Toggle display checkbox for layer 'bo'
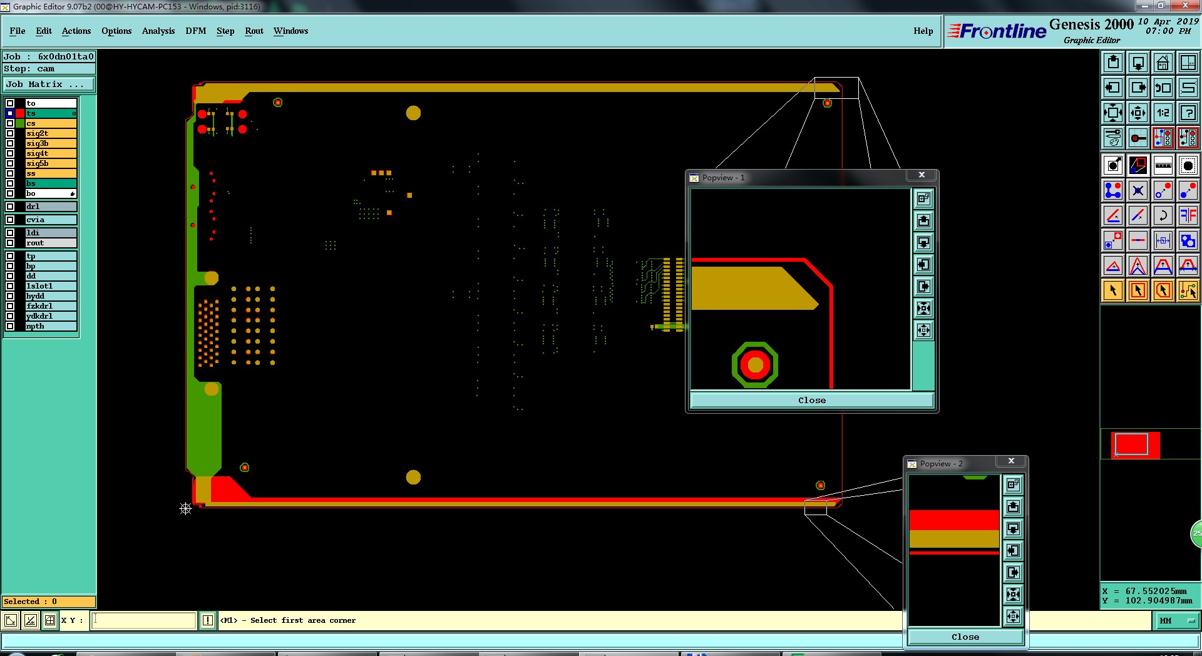Viewport: 1202px width, 656px height. [x=10, y=193]
